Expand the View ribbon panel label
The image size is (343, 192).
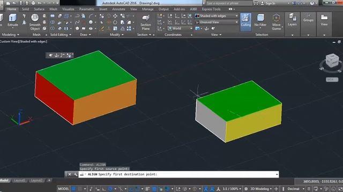click(x=216, y=35)
